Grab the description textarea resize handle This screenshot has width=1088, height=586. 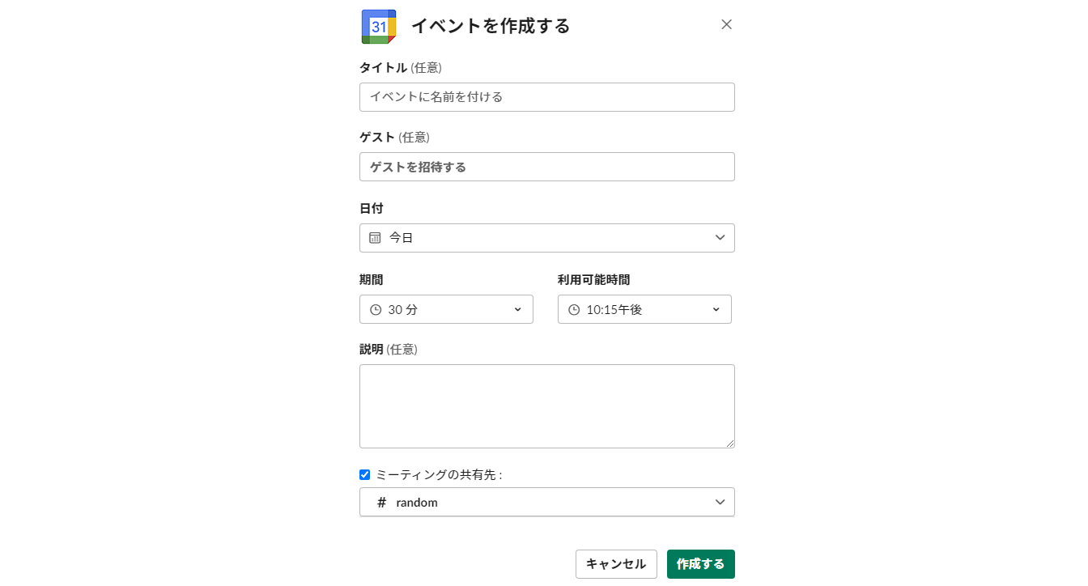point(730,444)
